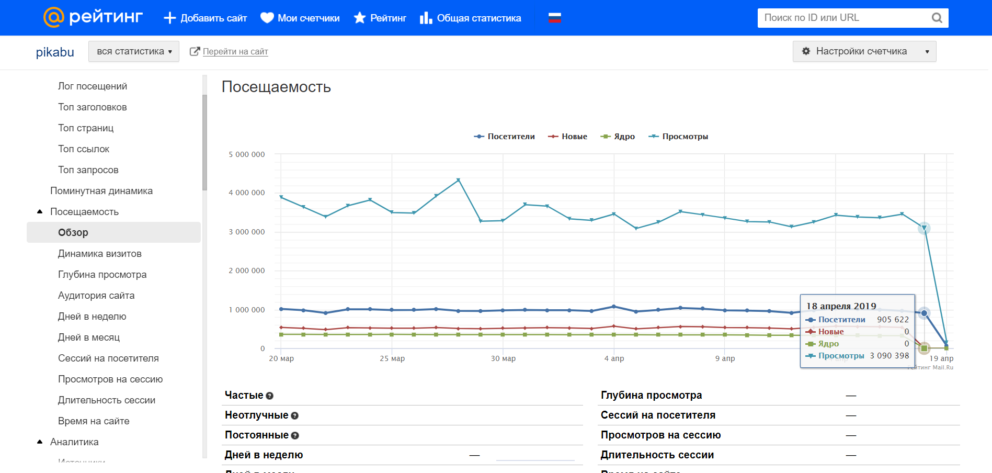Click the external link icon near Перейти на сайт
This screenshot has height=473, width=992.
click(x=195, y=51)
